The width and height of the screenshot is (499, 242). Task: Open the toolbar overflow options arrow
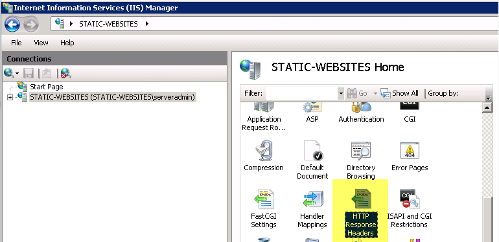489,98
